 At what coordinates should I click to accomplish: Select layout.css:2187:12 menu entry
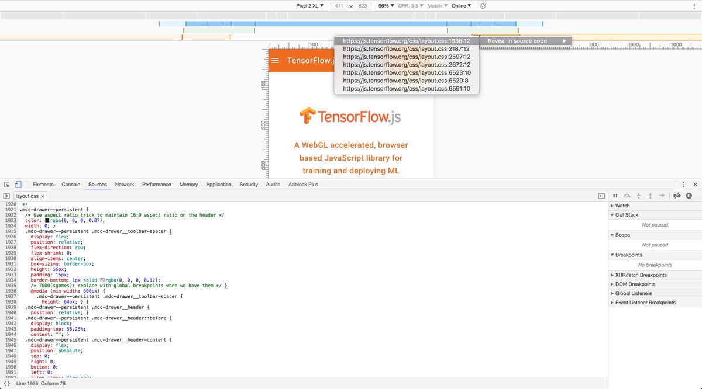click(407, 49)
